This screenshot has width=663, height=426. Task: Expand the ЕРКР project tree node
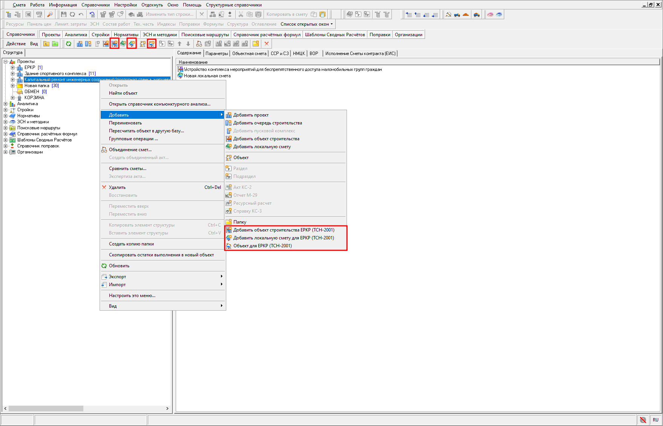coord(12,67)
